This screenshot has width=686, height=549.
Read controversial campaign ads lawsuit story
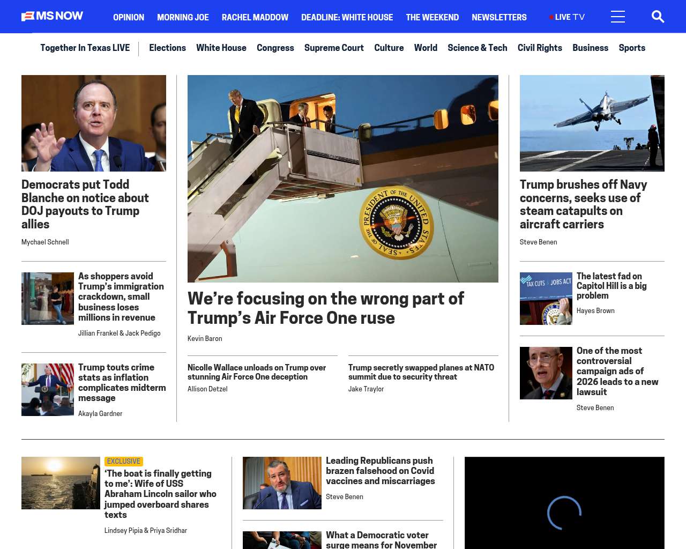[x=617, y=371]
